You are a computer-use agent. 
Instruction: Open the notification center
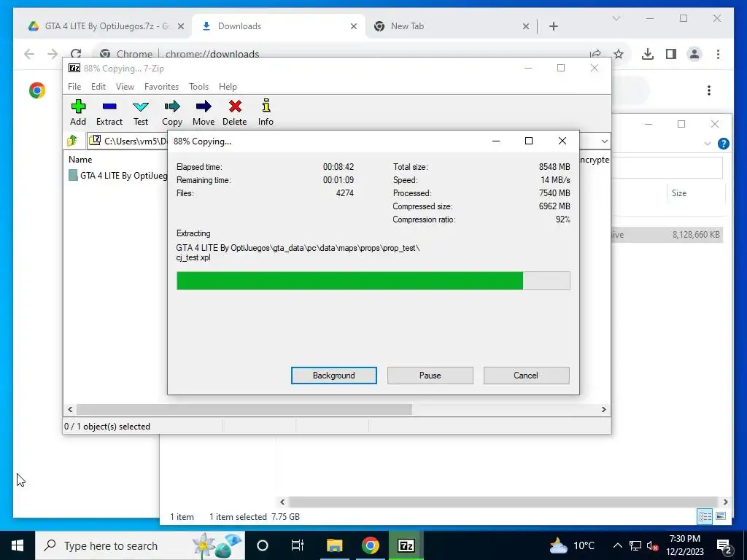click(724, 545)
